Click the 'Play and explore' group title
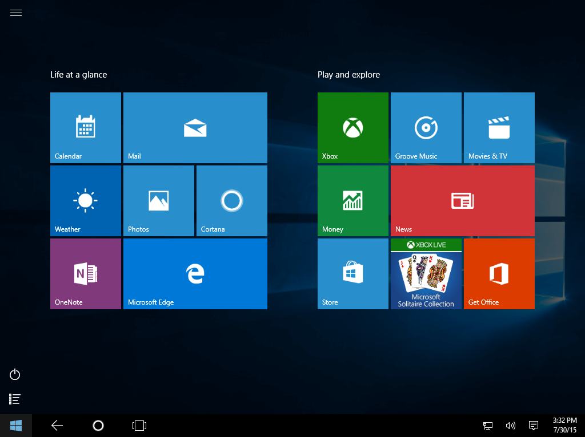Screen dimensions: 585x437 (349, 75)
